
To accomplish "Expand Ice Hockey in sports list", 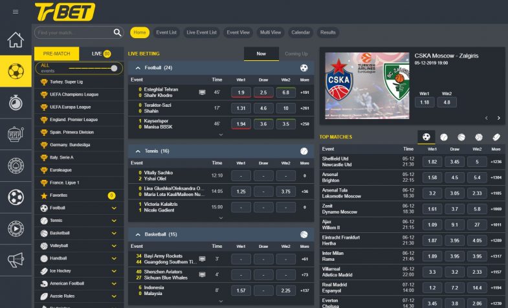I will (114, 271).
